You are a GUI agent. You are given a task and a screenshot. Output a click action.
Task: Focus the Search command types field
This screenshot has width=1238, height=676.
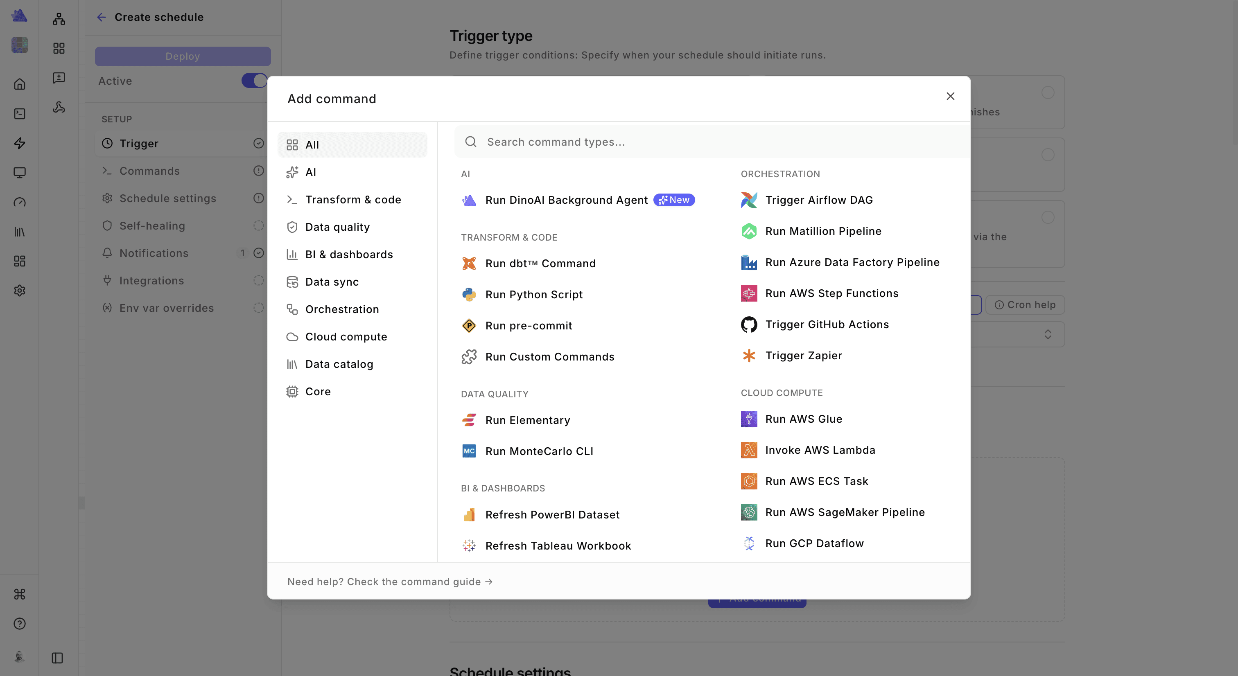(x=712, y=142)
